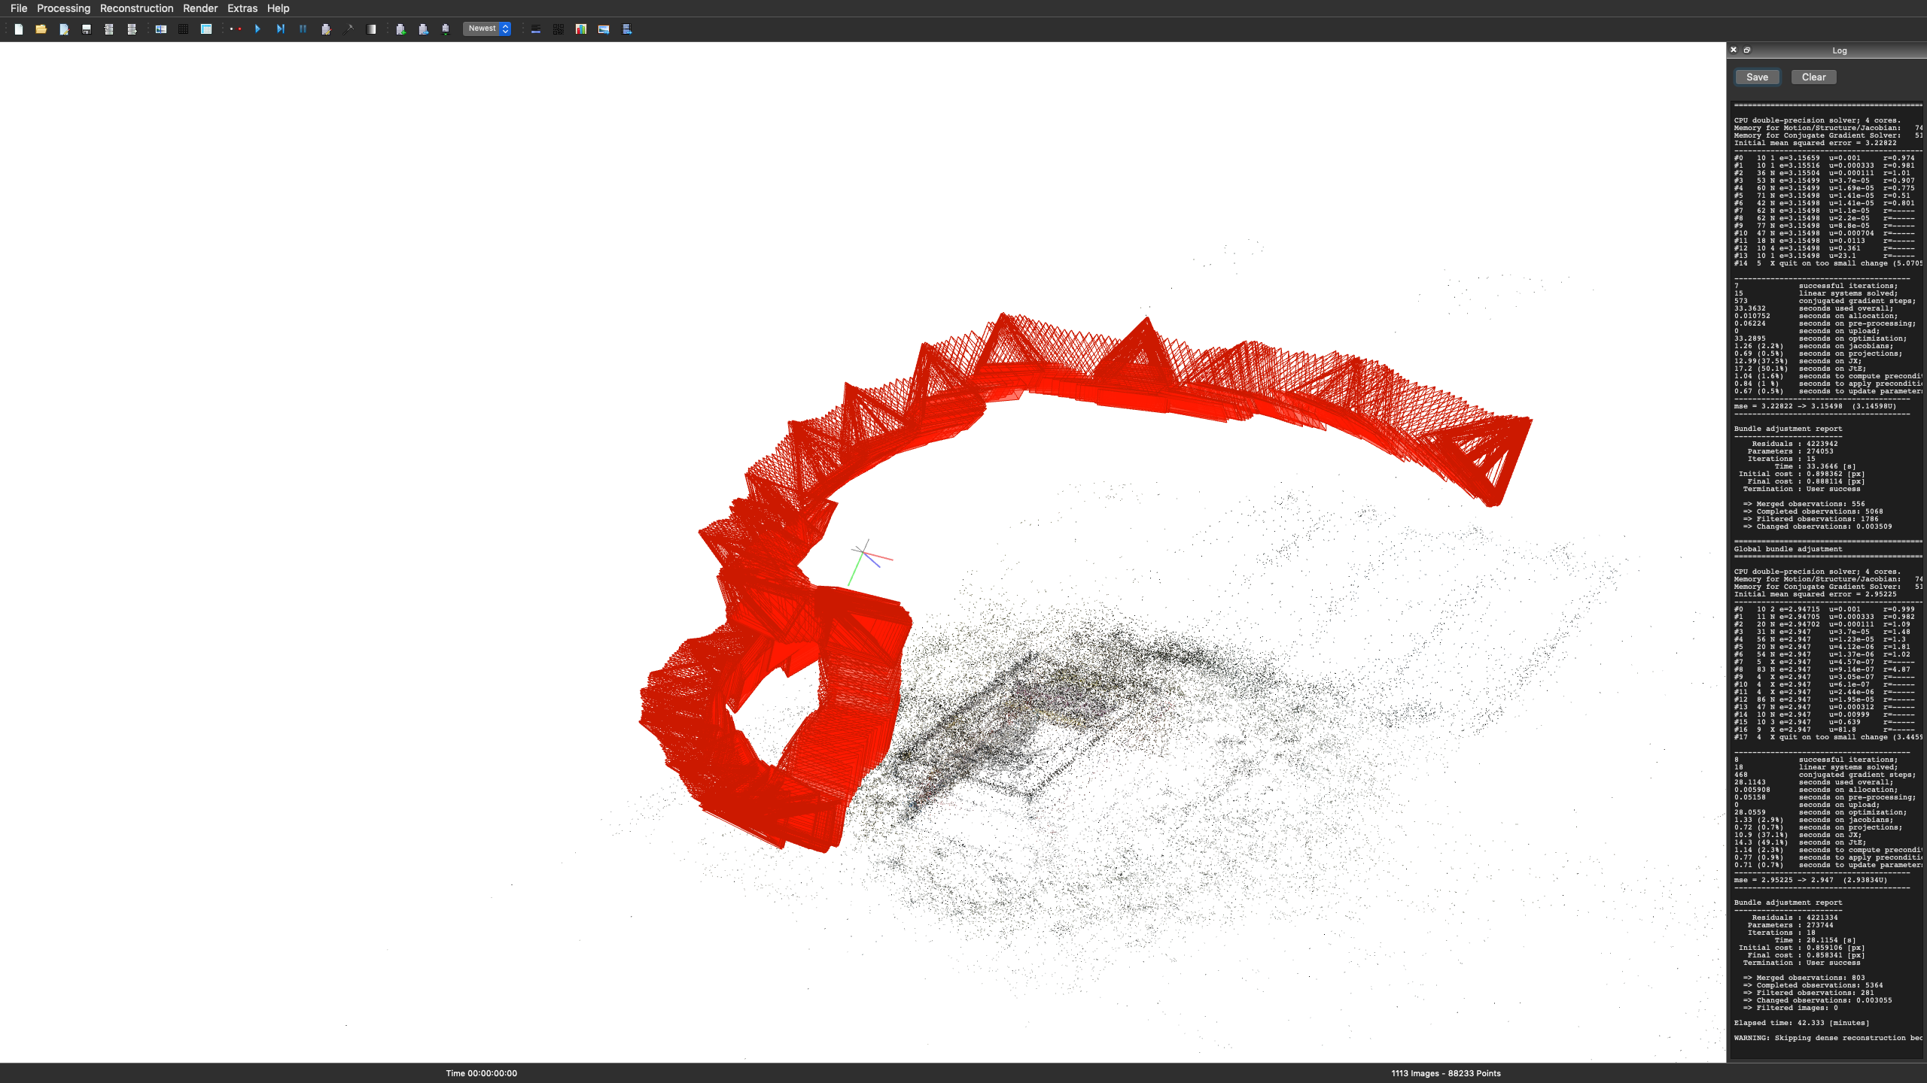Open the Newest model dropdown
Image resolution: width=1927 pixels, height=1083 pixels.
tap(487, 29)
